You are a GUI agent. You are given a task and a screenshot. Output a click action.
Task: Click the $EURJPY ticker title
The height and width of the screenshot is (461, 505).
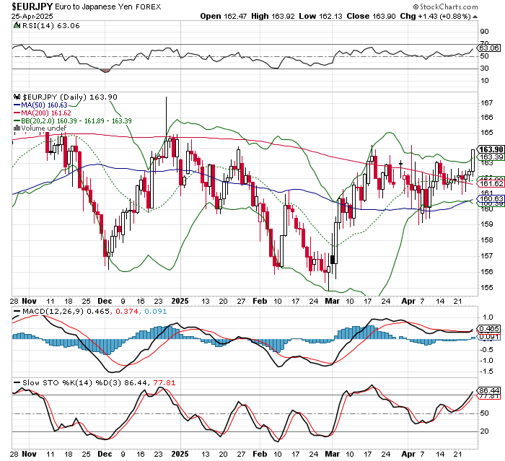[x=32, y=6]
